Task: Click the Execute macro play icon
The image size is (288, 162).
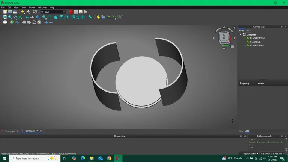Action: [x=86, y=12]
